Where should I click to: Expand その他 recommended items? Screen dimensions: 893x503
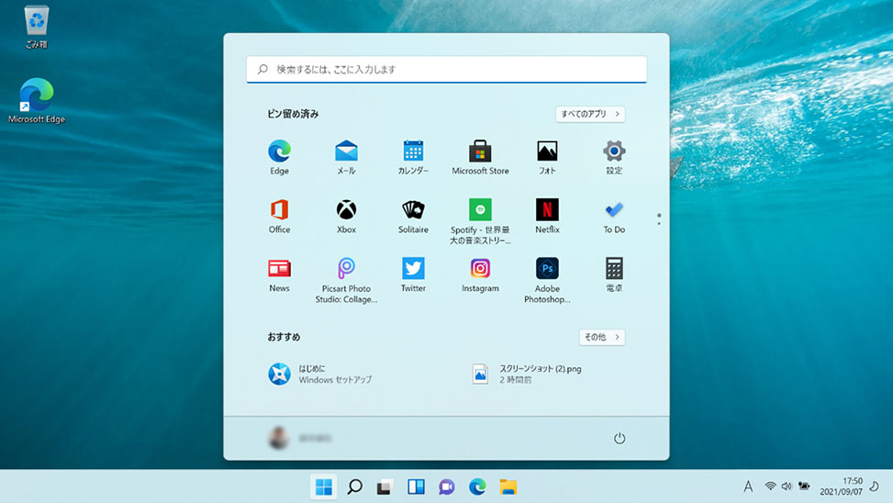(x=602, y=337)
